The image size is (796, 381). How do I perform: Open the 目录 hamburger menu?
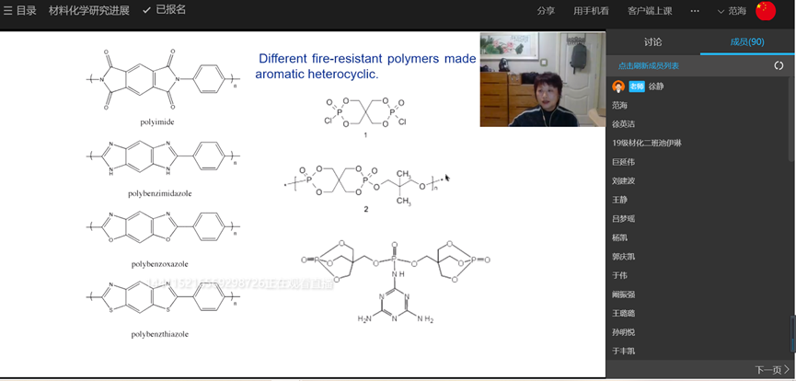click(20, 11)
